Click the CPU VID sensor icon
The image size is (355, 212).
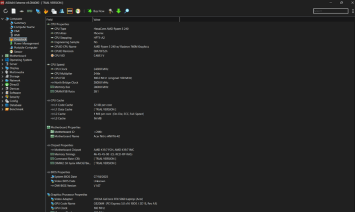(52, 56)
